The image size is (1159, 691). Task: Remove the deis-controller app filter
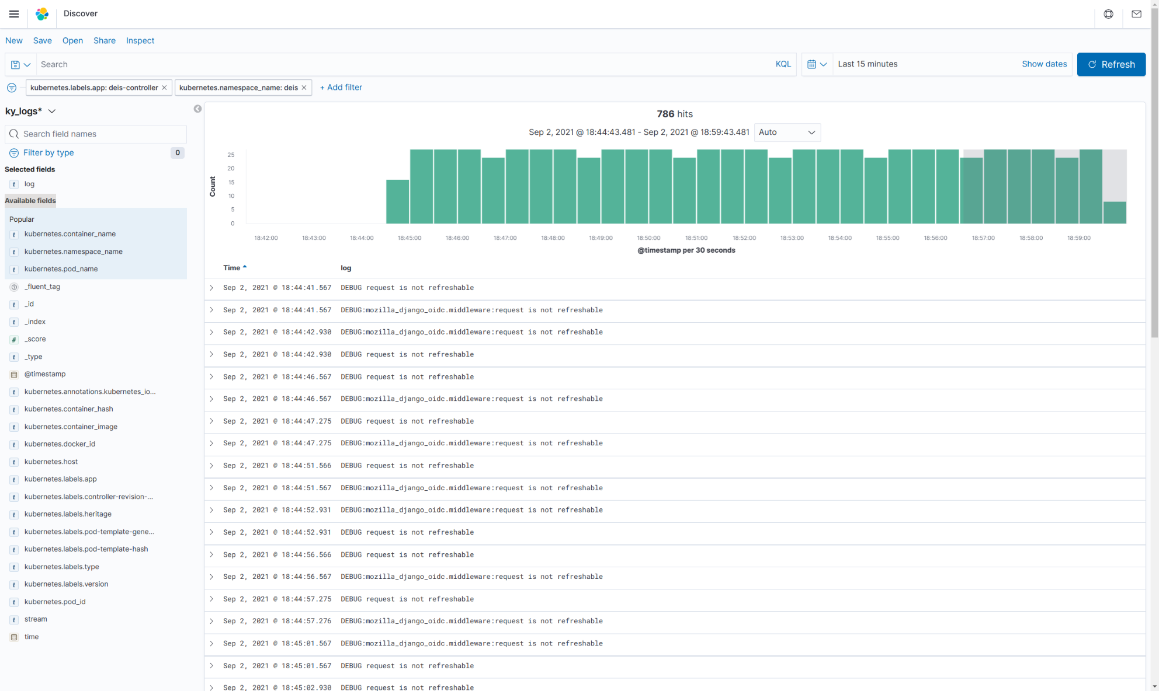[164, 88]
